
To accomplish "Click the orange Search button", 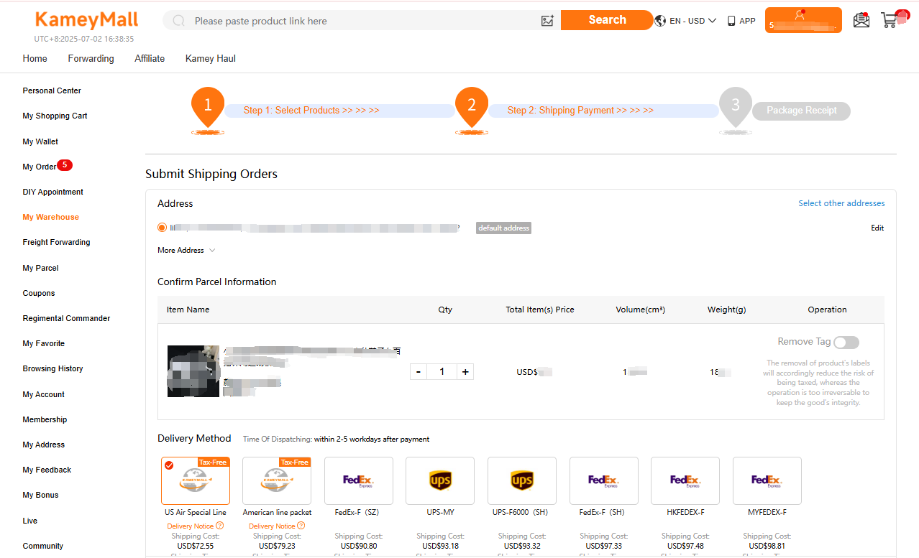I will (x=606, y=20).
